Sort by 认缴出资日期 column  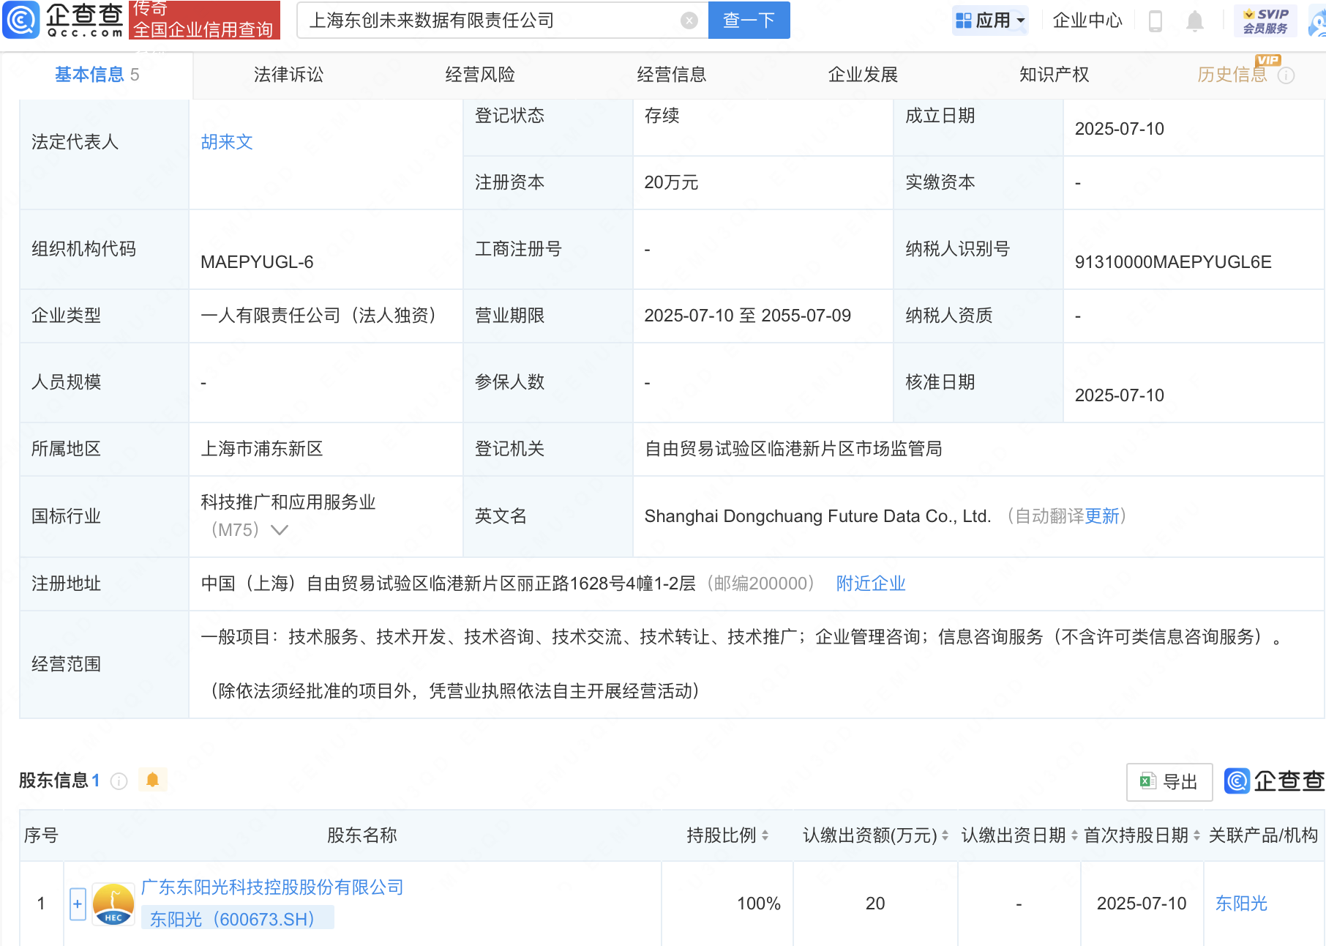1074,835
